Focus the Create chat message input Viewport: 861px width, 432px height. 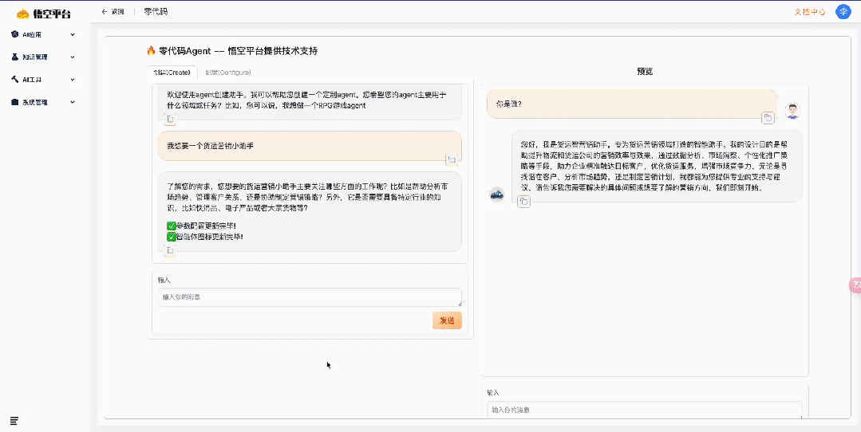310,297
